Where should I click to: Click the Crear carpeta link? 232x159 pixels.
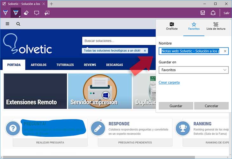coord(169,82)
